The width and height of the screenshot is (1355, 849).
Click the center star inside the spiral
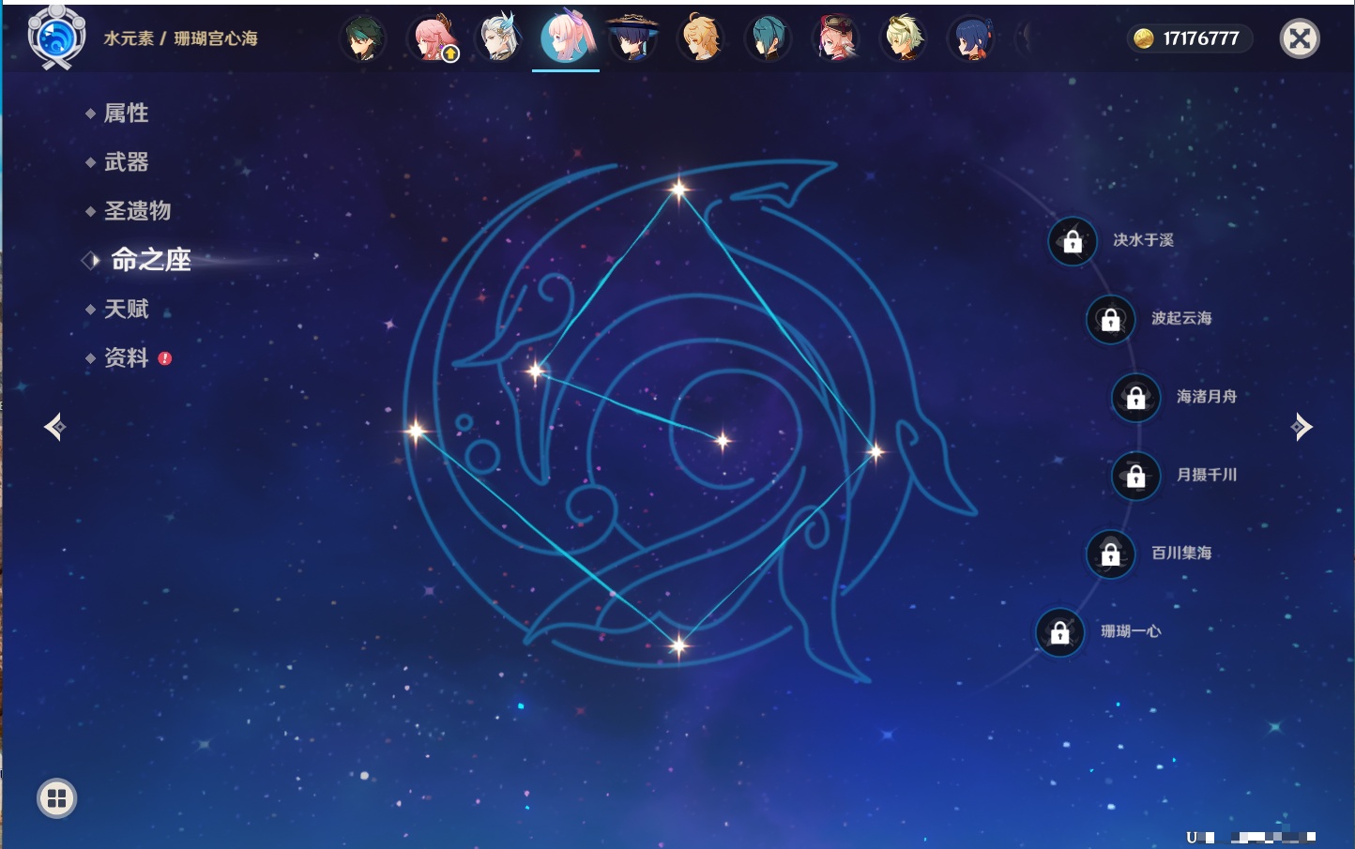(723, 440)
